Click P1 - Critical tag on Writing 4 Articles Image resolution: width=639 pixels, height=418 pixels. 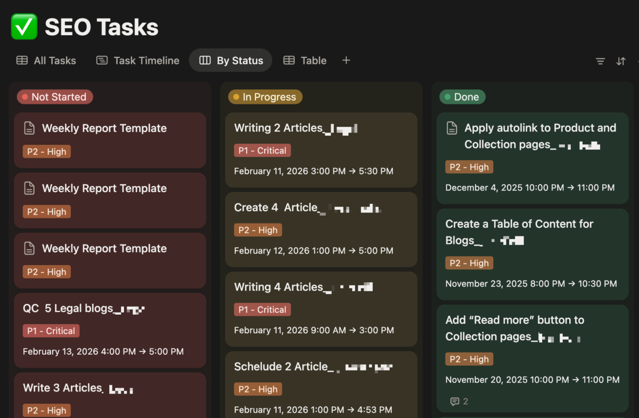(x=262, y=310)
